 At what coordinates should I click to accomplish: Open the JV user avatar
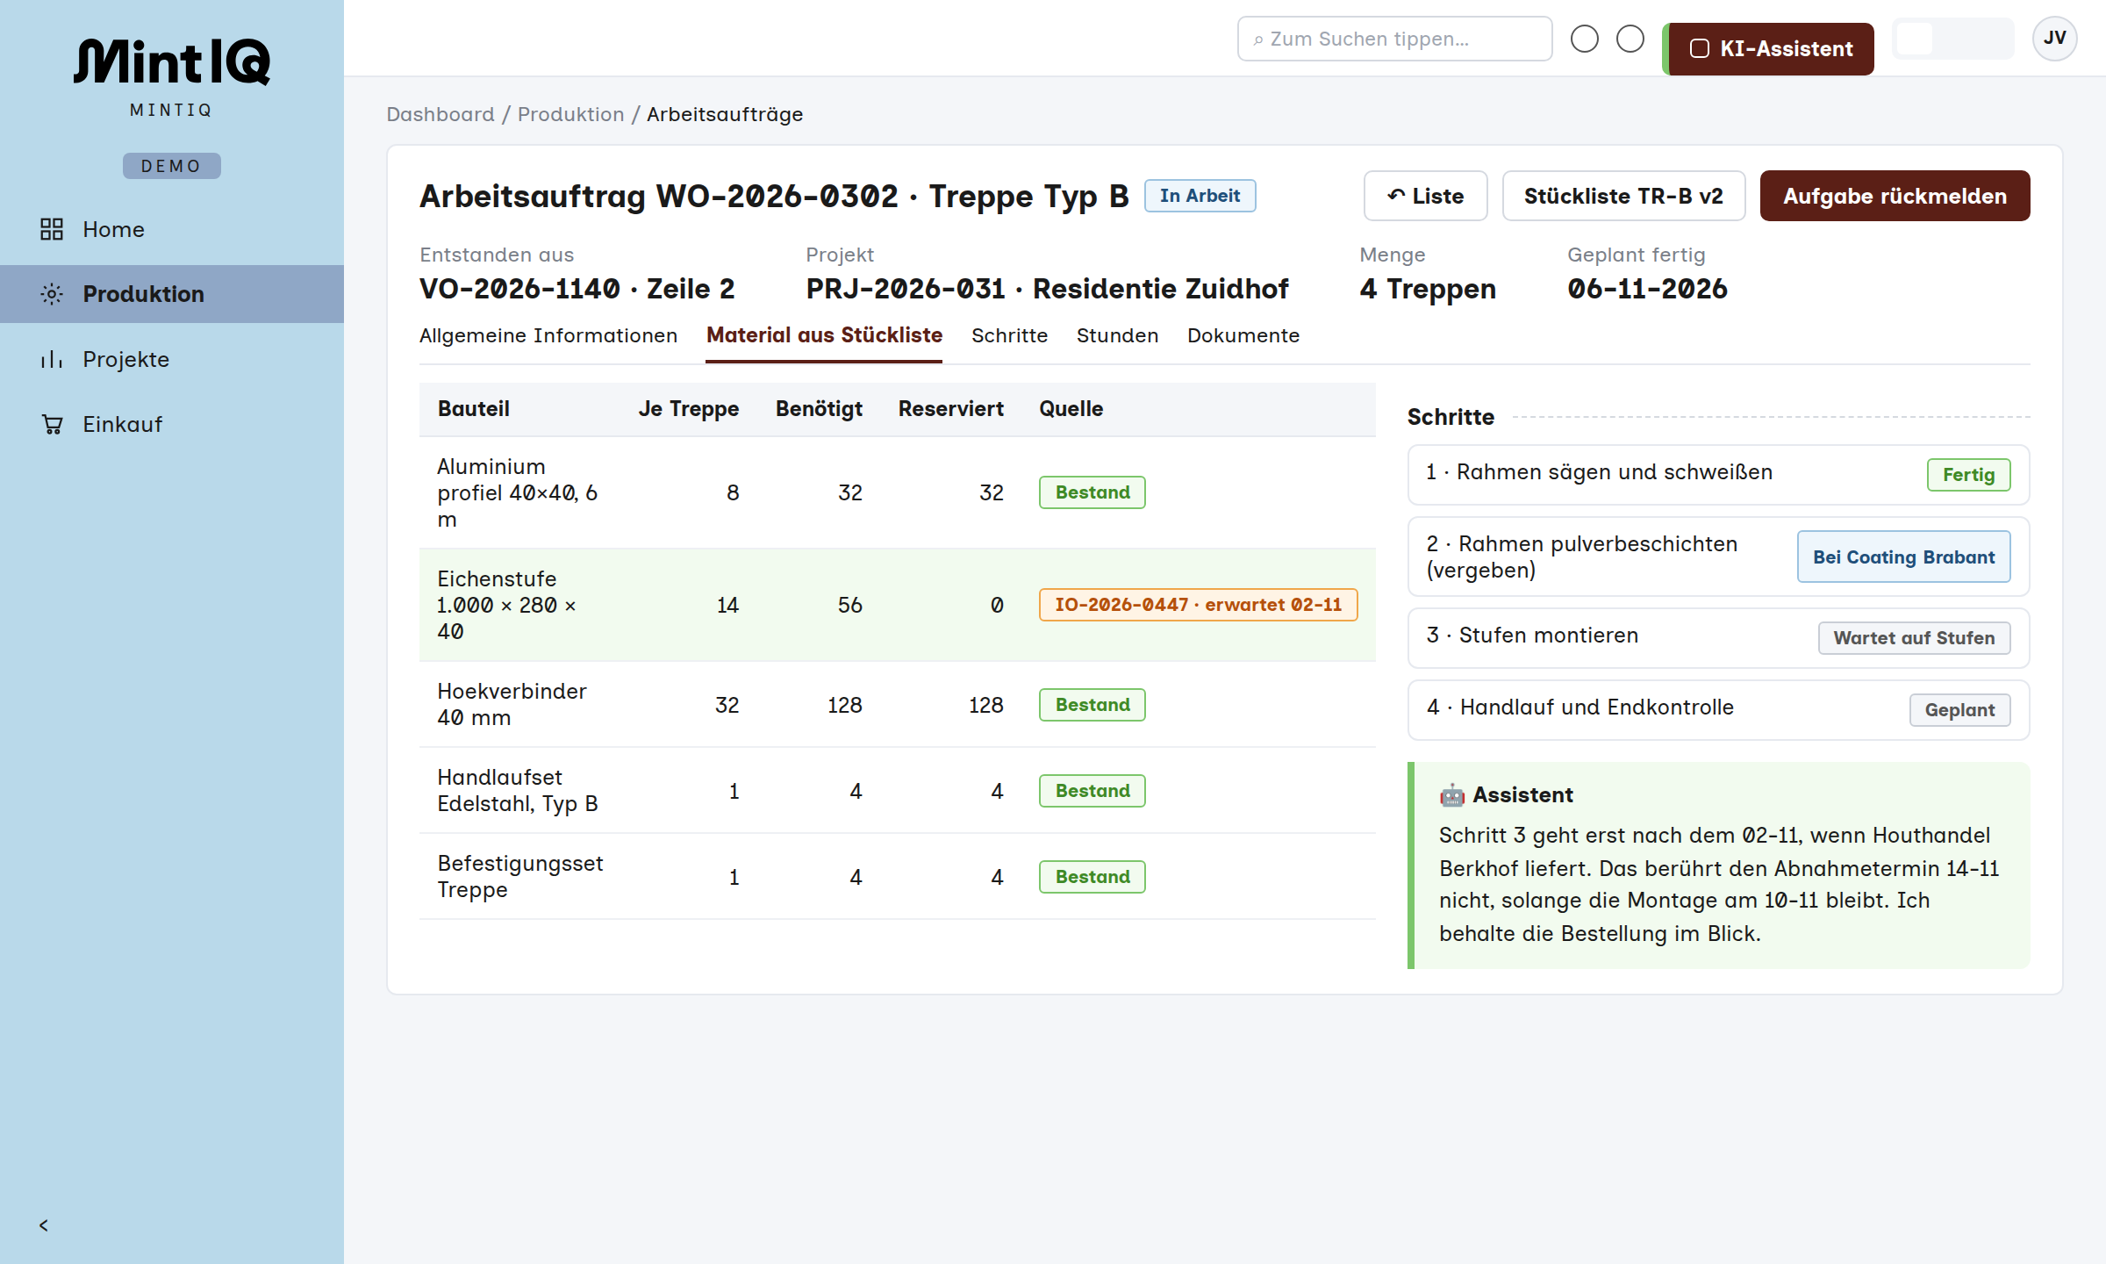pyautogui.click(x=2054, y=39)
